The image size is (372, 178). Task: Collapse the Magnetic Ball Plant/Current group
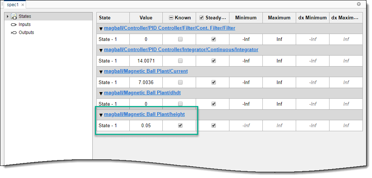pos(101,72)
